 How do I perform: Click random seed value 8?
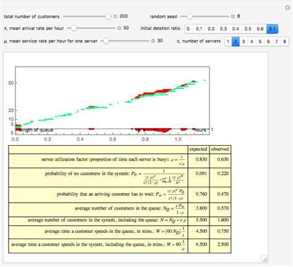tap(239, 16)
